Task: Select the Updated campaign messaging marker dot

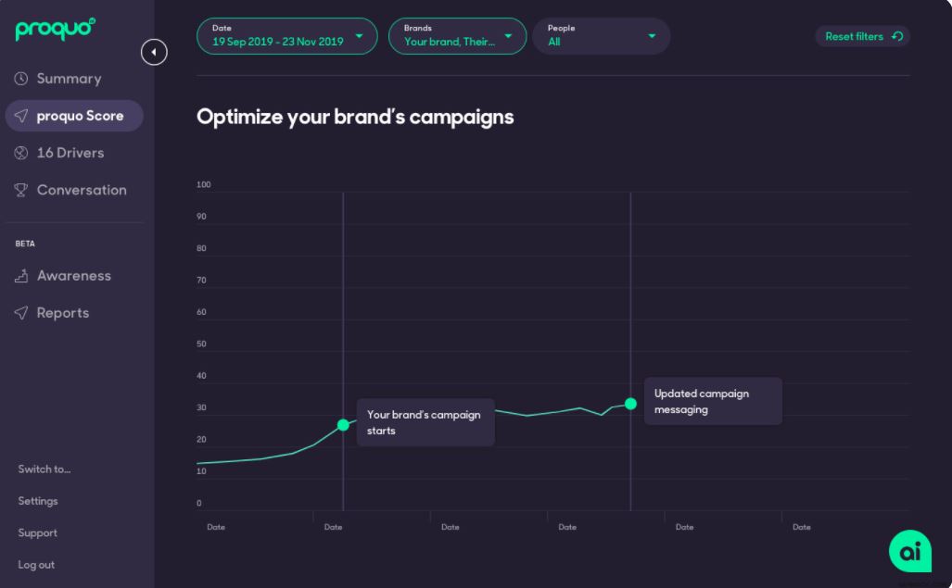Action: pos(630,404)
